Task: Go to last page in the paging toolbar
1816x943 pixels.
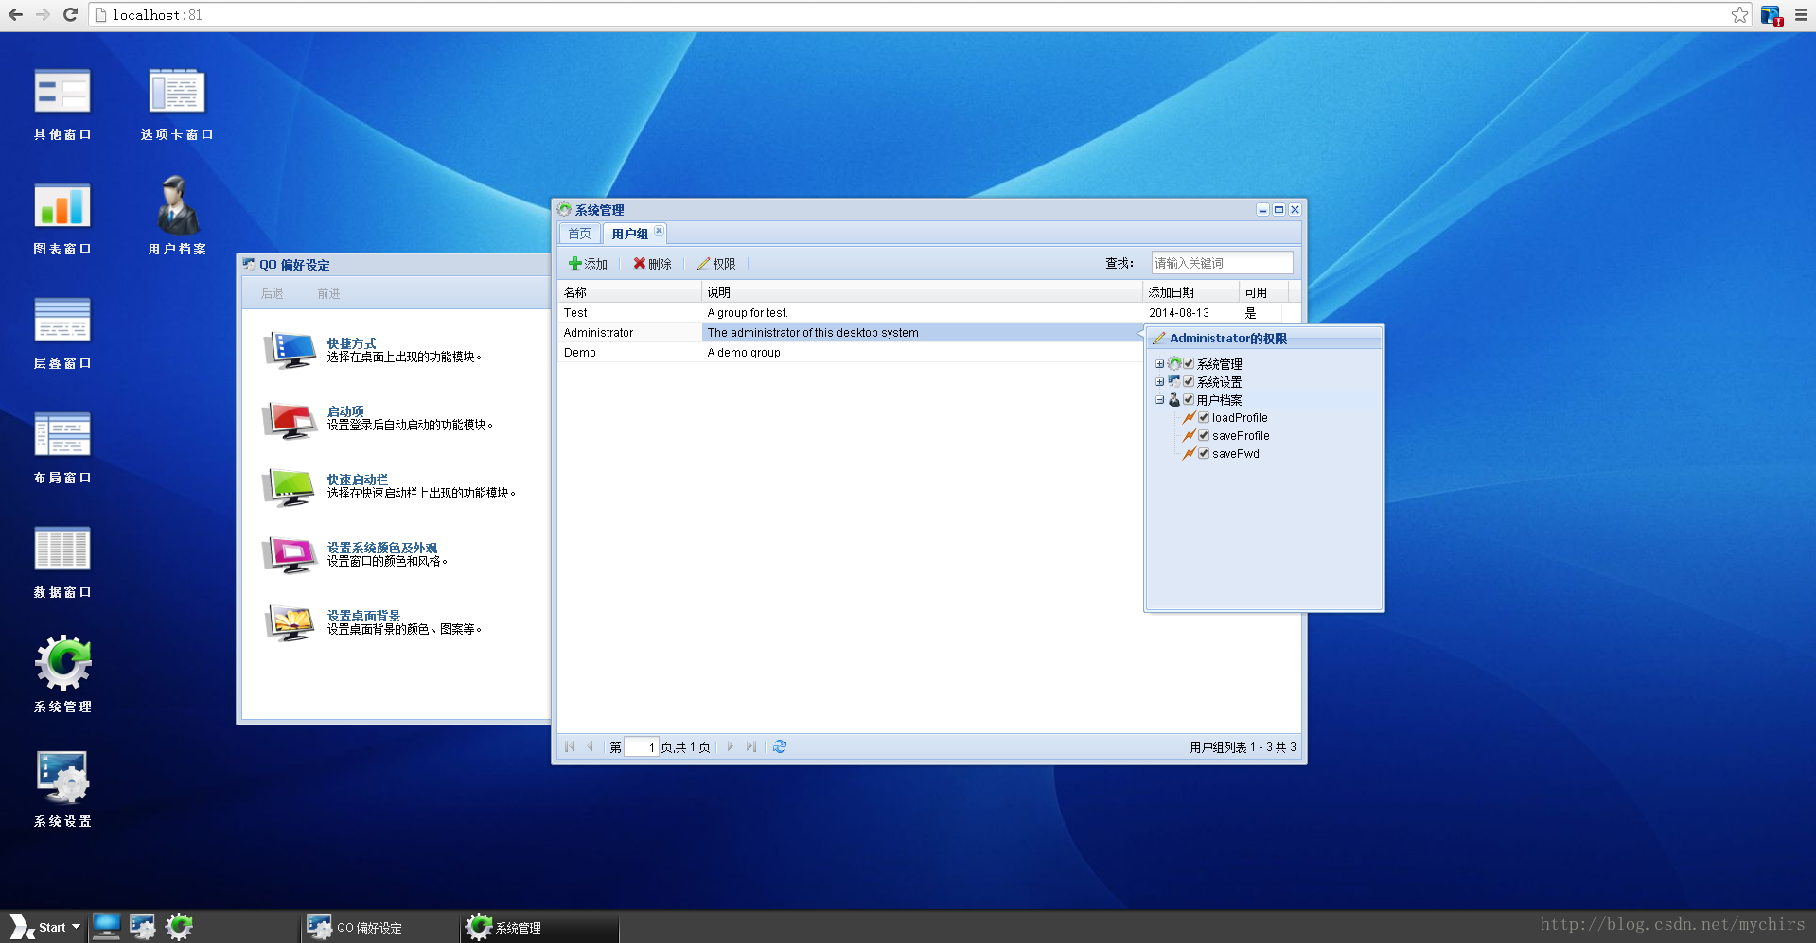Action: click(751, 746)
